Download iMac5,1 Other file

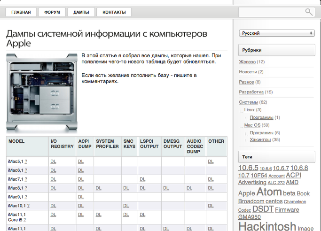click(x=211, y=162)
